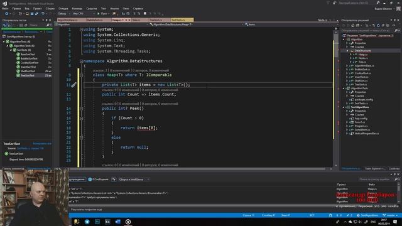Expand the Heap.cs node in Solution Explorer
Viewport: 402px width, 226px height.
pyautogui.click(x=350, y=55)
